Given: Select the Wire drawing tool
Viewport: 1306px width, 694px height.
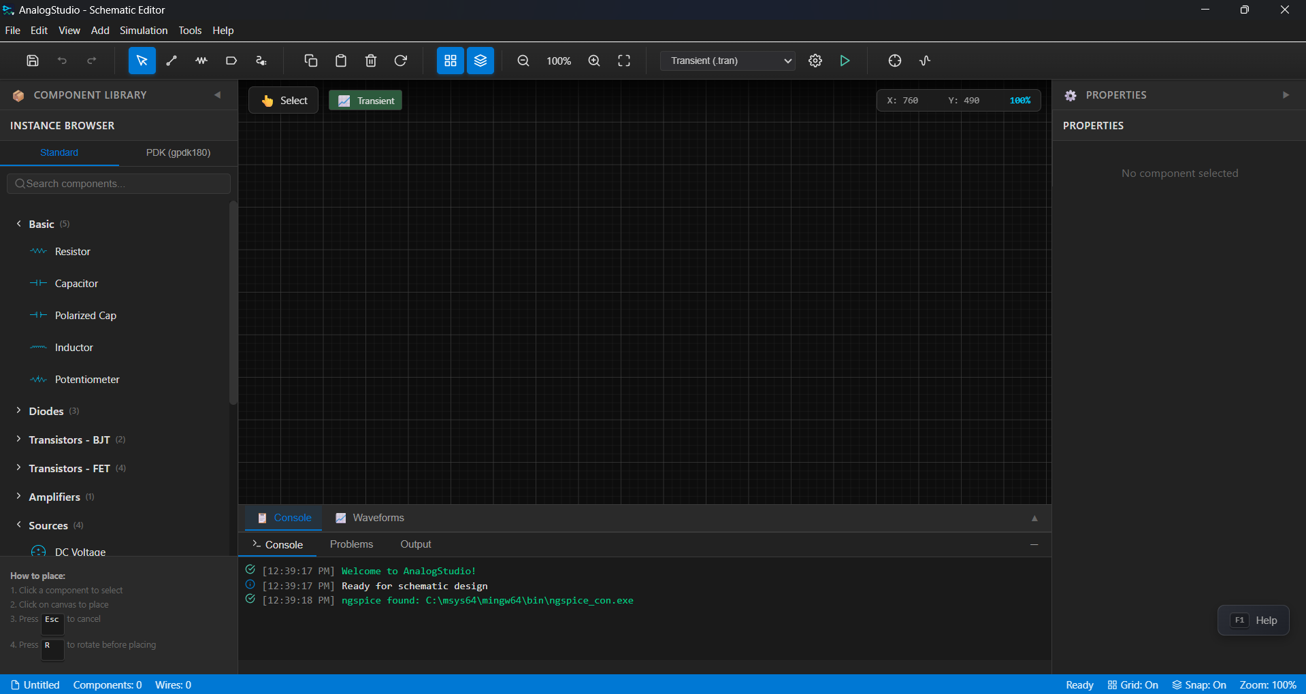Looking at the screenshot, I should coord(171,61).
